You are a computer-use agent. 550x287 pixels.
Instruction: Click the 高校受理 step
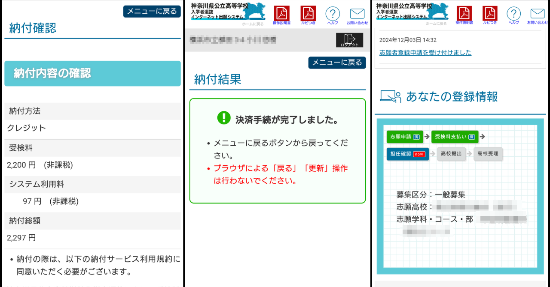(488, 154)
